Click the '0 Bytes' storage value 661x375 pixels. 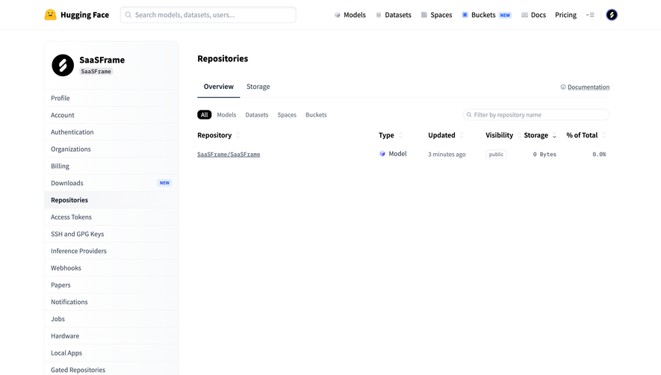[x=544, y=155]
